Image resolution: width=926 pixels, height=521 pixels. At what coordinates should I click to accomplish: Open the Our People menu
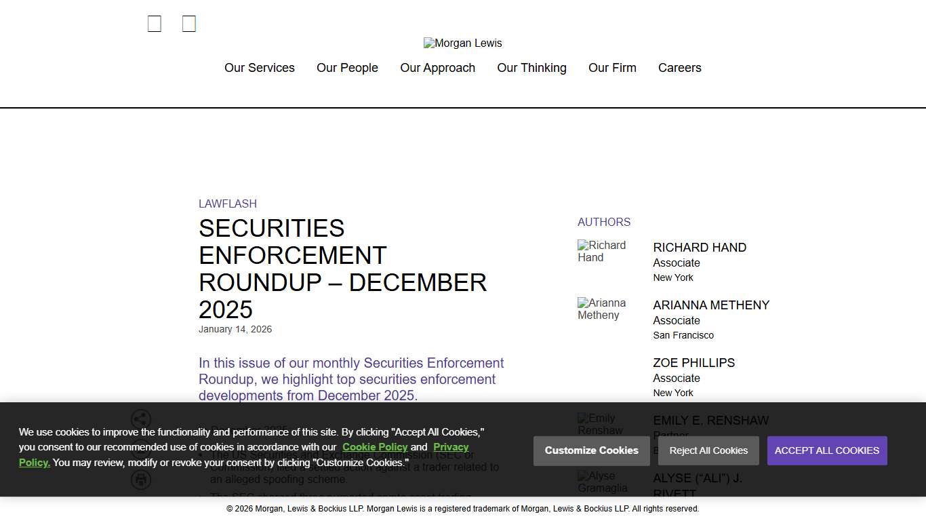pyautogui.click(x=347, y=68)
